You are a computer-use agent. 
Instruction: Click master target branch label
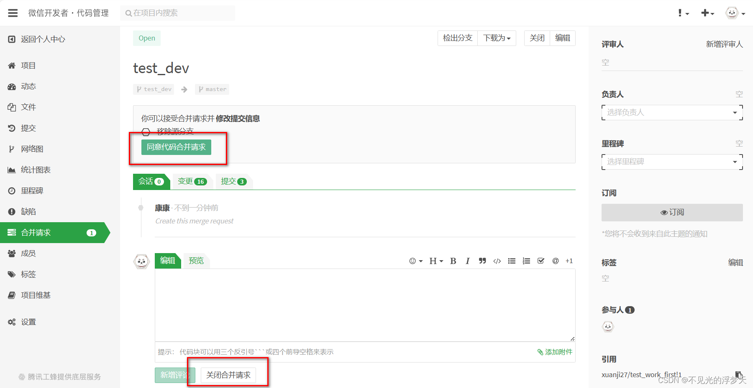coord(212,89)
